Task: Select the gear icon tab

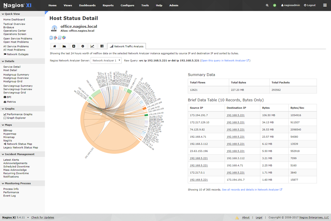Action: (83, 46)
